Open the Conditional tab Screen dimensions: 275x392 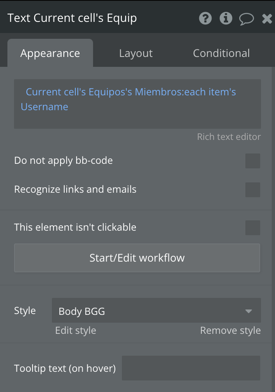(x=221, y=53)
